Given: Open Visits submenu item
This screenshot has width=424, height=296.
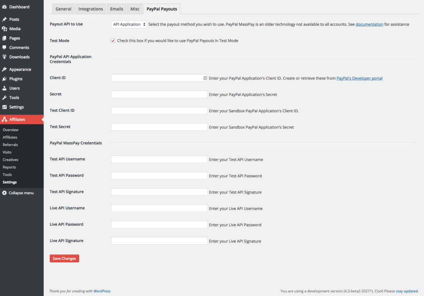Looking at the screenshot, I should [x=7, y=152].
